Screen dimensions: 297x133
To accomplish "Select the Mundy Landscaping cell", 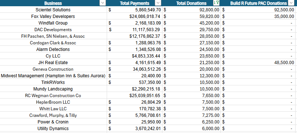I will (53, 89).
